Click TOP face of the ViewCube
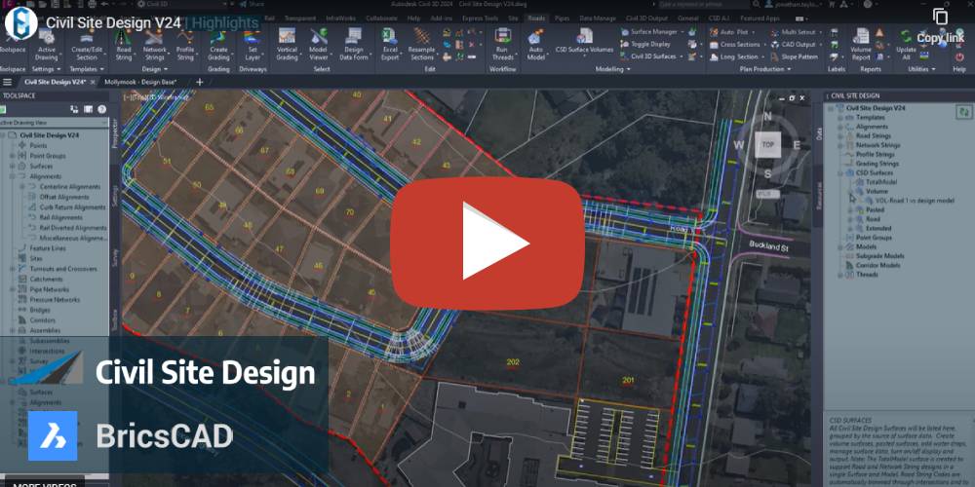Image resolution: width=975 pixels, height=487 pixels. pos(768,145)
